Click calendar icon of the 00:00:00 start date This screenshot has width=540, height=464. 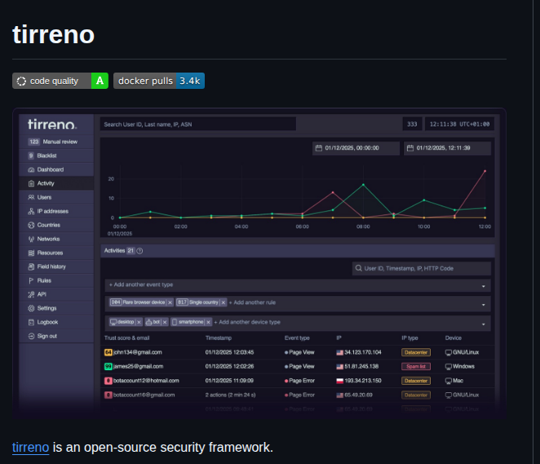coord(319,148)
